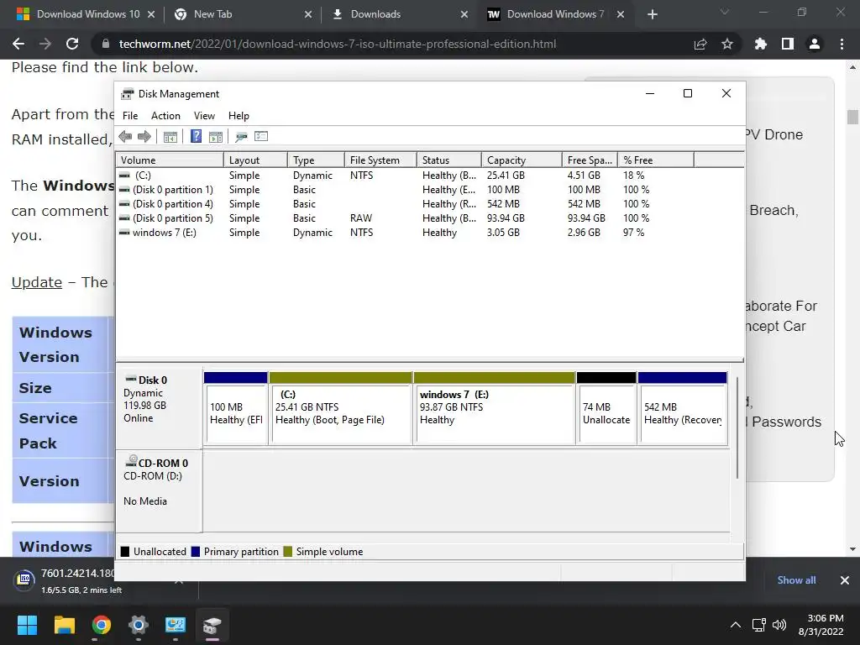
Task: Switch to the Downloads browser tab
Action: tap(401, 14)
